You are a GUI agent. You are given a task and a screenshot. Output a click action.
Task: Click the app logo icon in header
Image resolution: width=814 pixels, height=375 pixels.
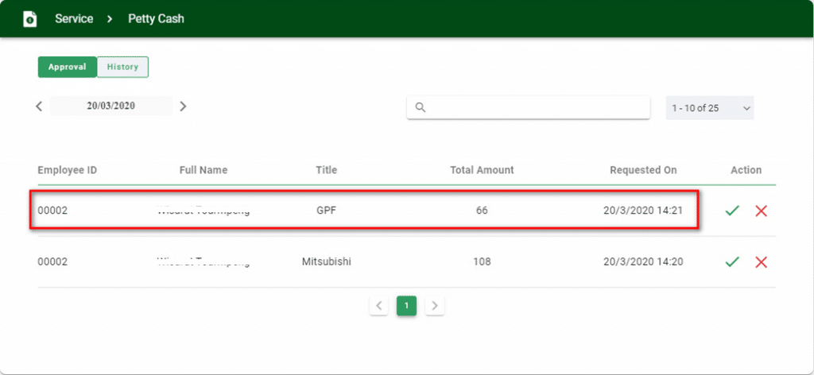click(29, 18)
